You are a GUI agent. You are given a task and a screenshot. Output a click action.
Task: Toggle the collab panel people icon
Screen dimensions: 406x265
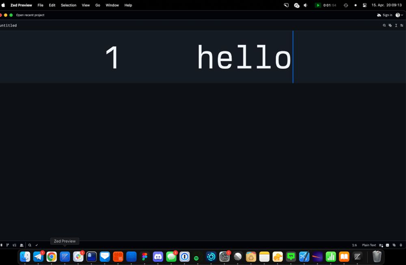pos(22,245)
